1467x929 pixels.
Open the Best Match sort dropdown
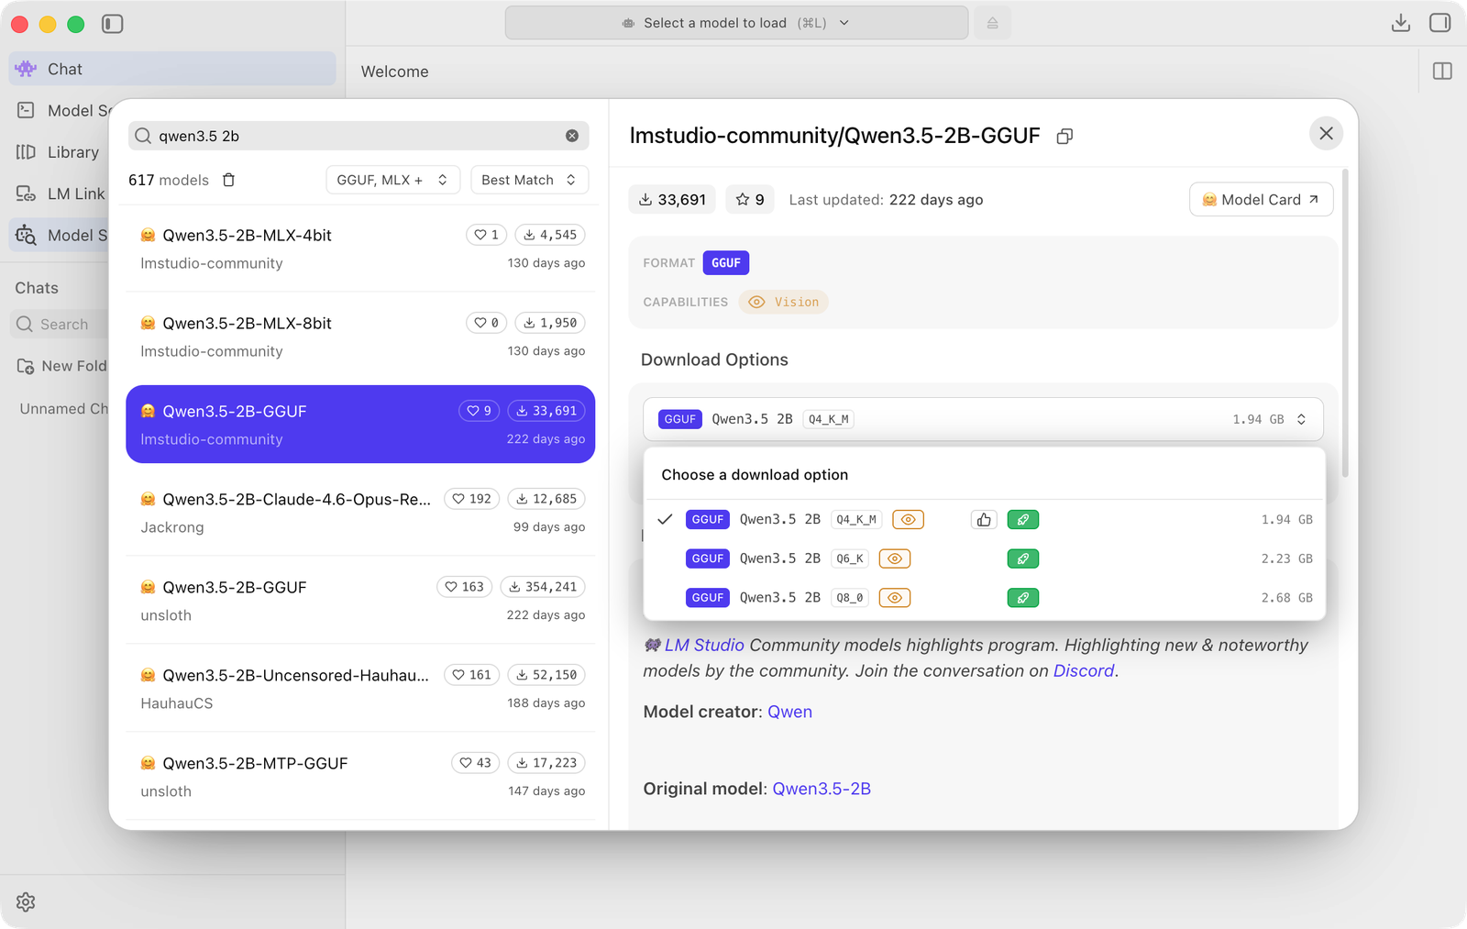point(529,180)
